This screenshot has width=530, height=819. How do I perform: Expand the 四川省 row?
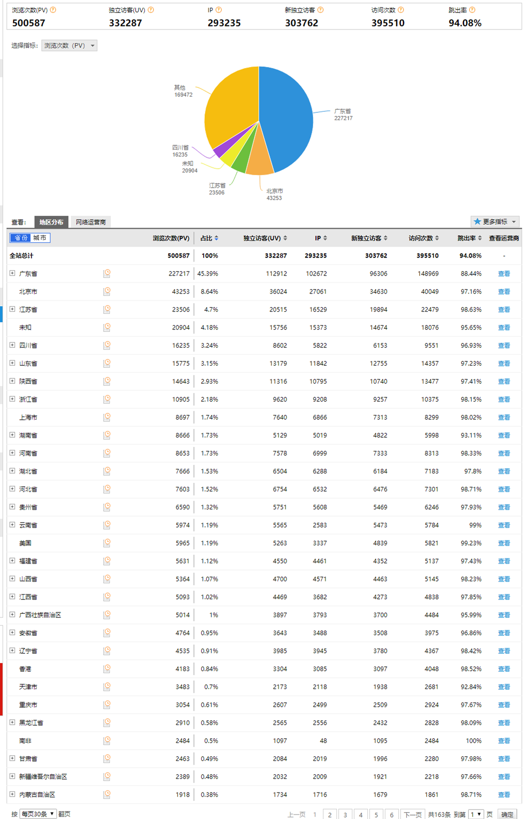(x=12, y=345)
